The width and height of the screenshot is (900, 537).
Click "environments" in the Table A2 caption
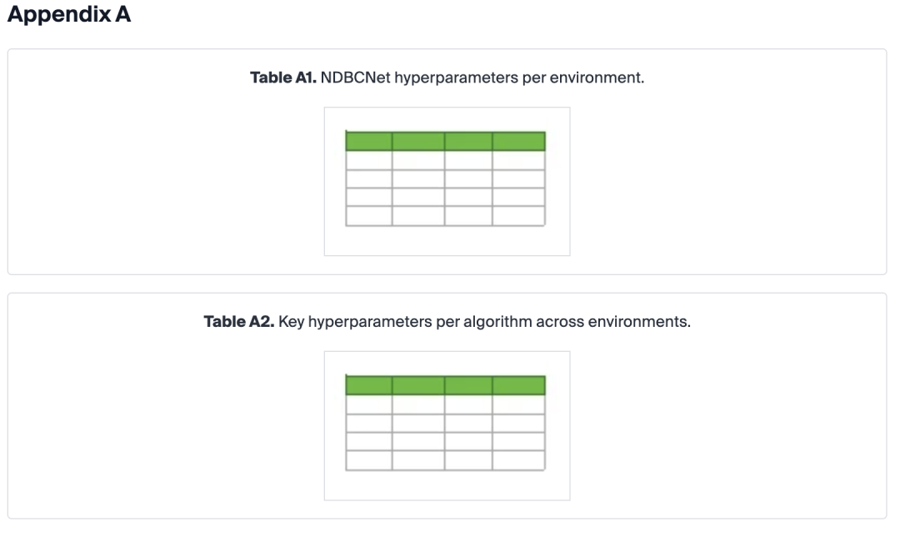tap(639, 322)
